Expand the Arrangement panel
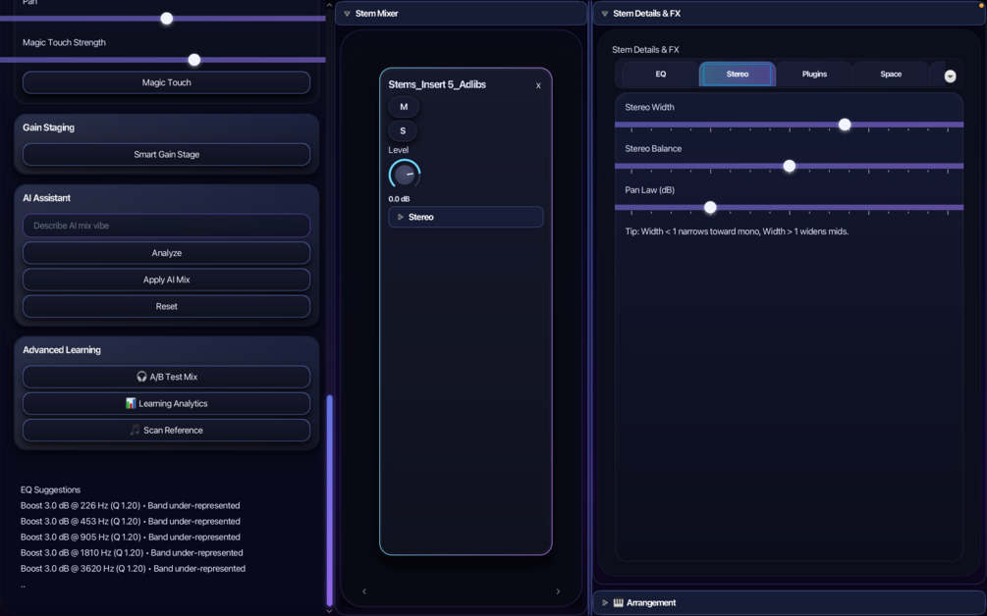Screen dimensions: 987x616 coord(604,603)
